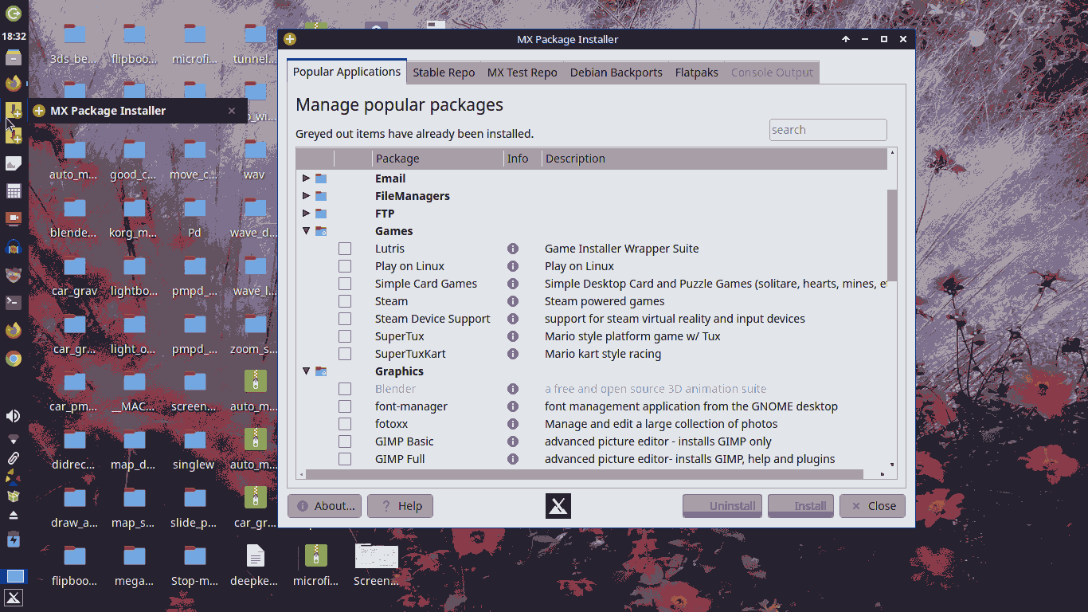The width and height of the screenshot is (1088, 612).
Task: Collapse the Graphics category
Action: (307, 371)
